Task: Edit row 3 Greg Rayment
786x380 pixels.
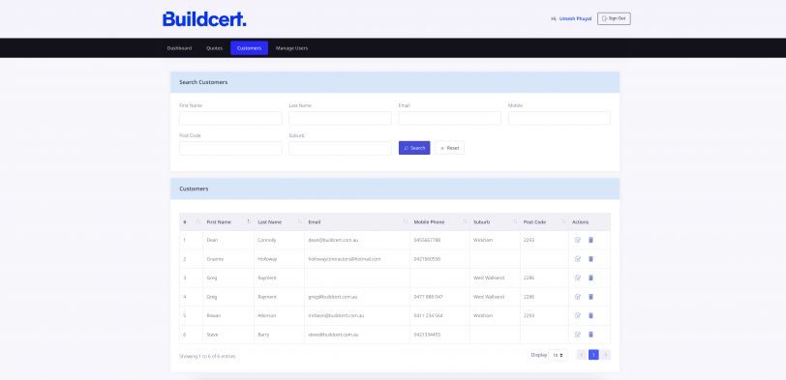Action: [x=578, y=278]
